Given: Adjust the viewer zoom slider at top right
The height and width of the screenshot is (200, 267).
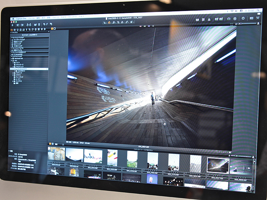Looking at the screenshot, I should 247,24.
